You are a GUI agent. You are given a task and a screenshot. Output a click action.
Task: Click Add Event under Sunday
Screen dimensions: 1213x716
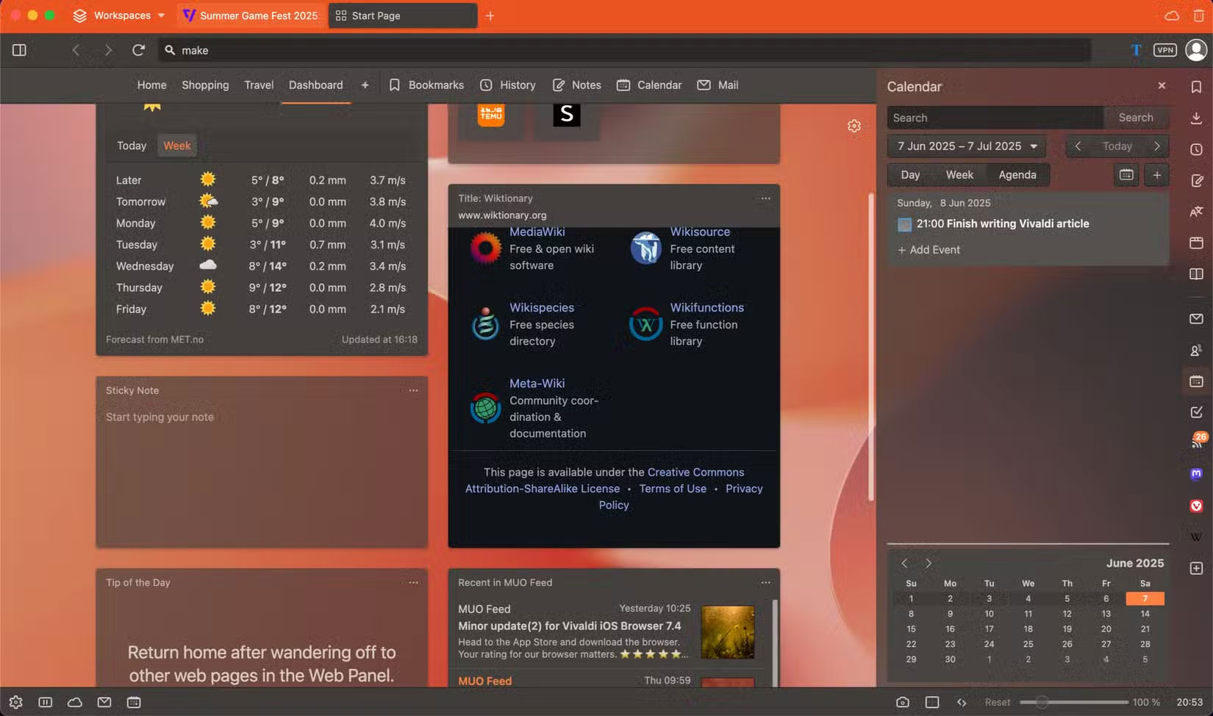(x=928, y=250)
